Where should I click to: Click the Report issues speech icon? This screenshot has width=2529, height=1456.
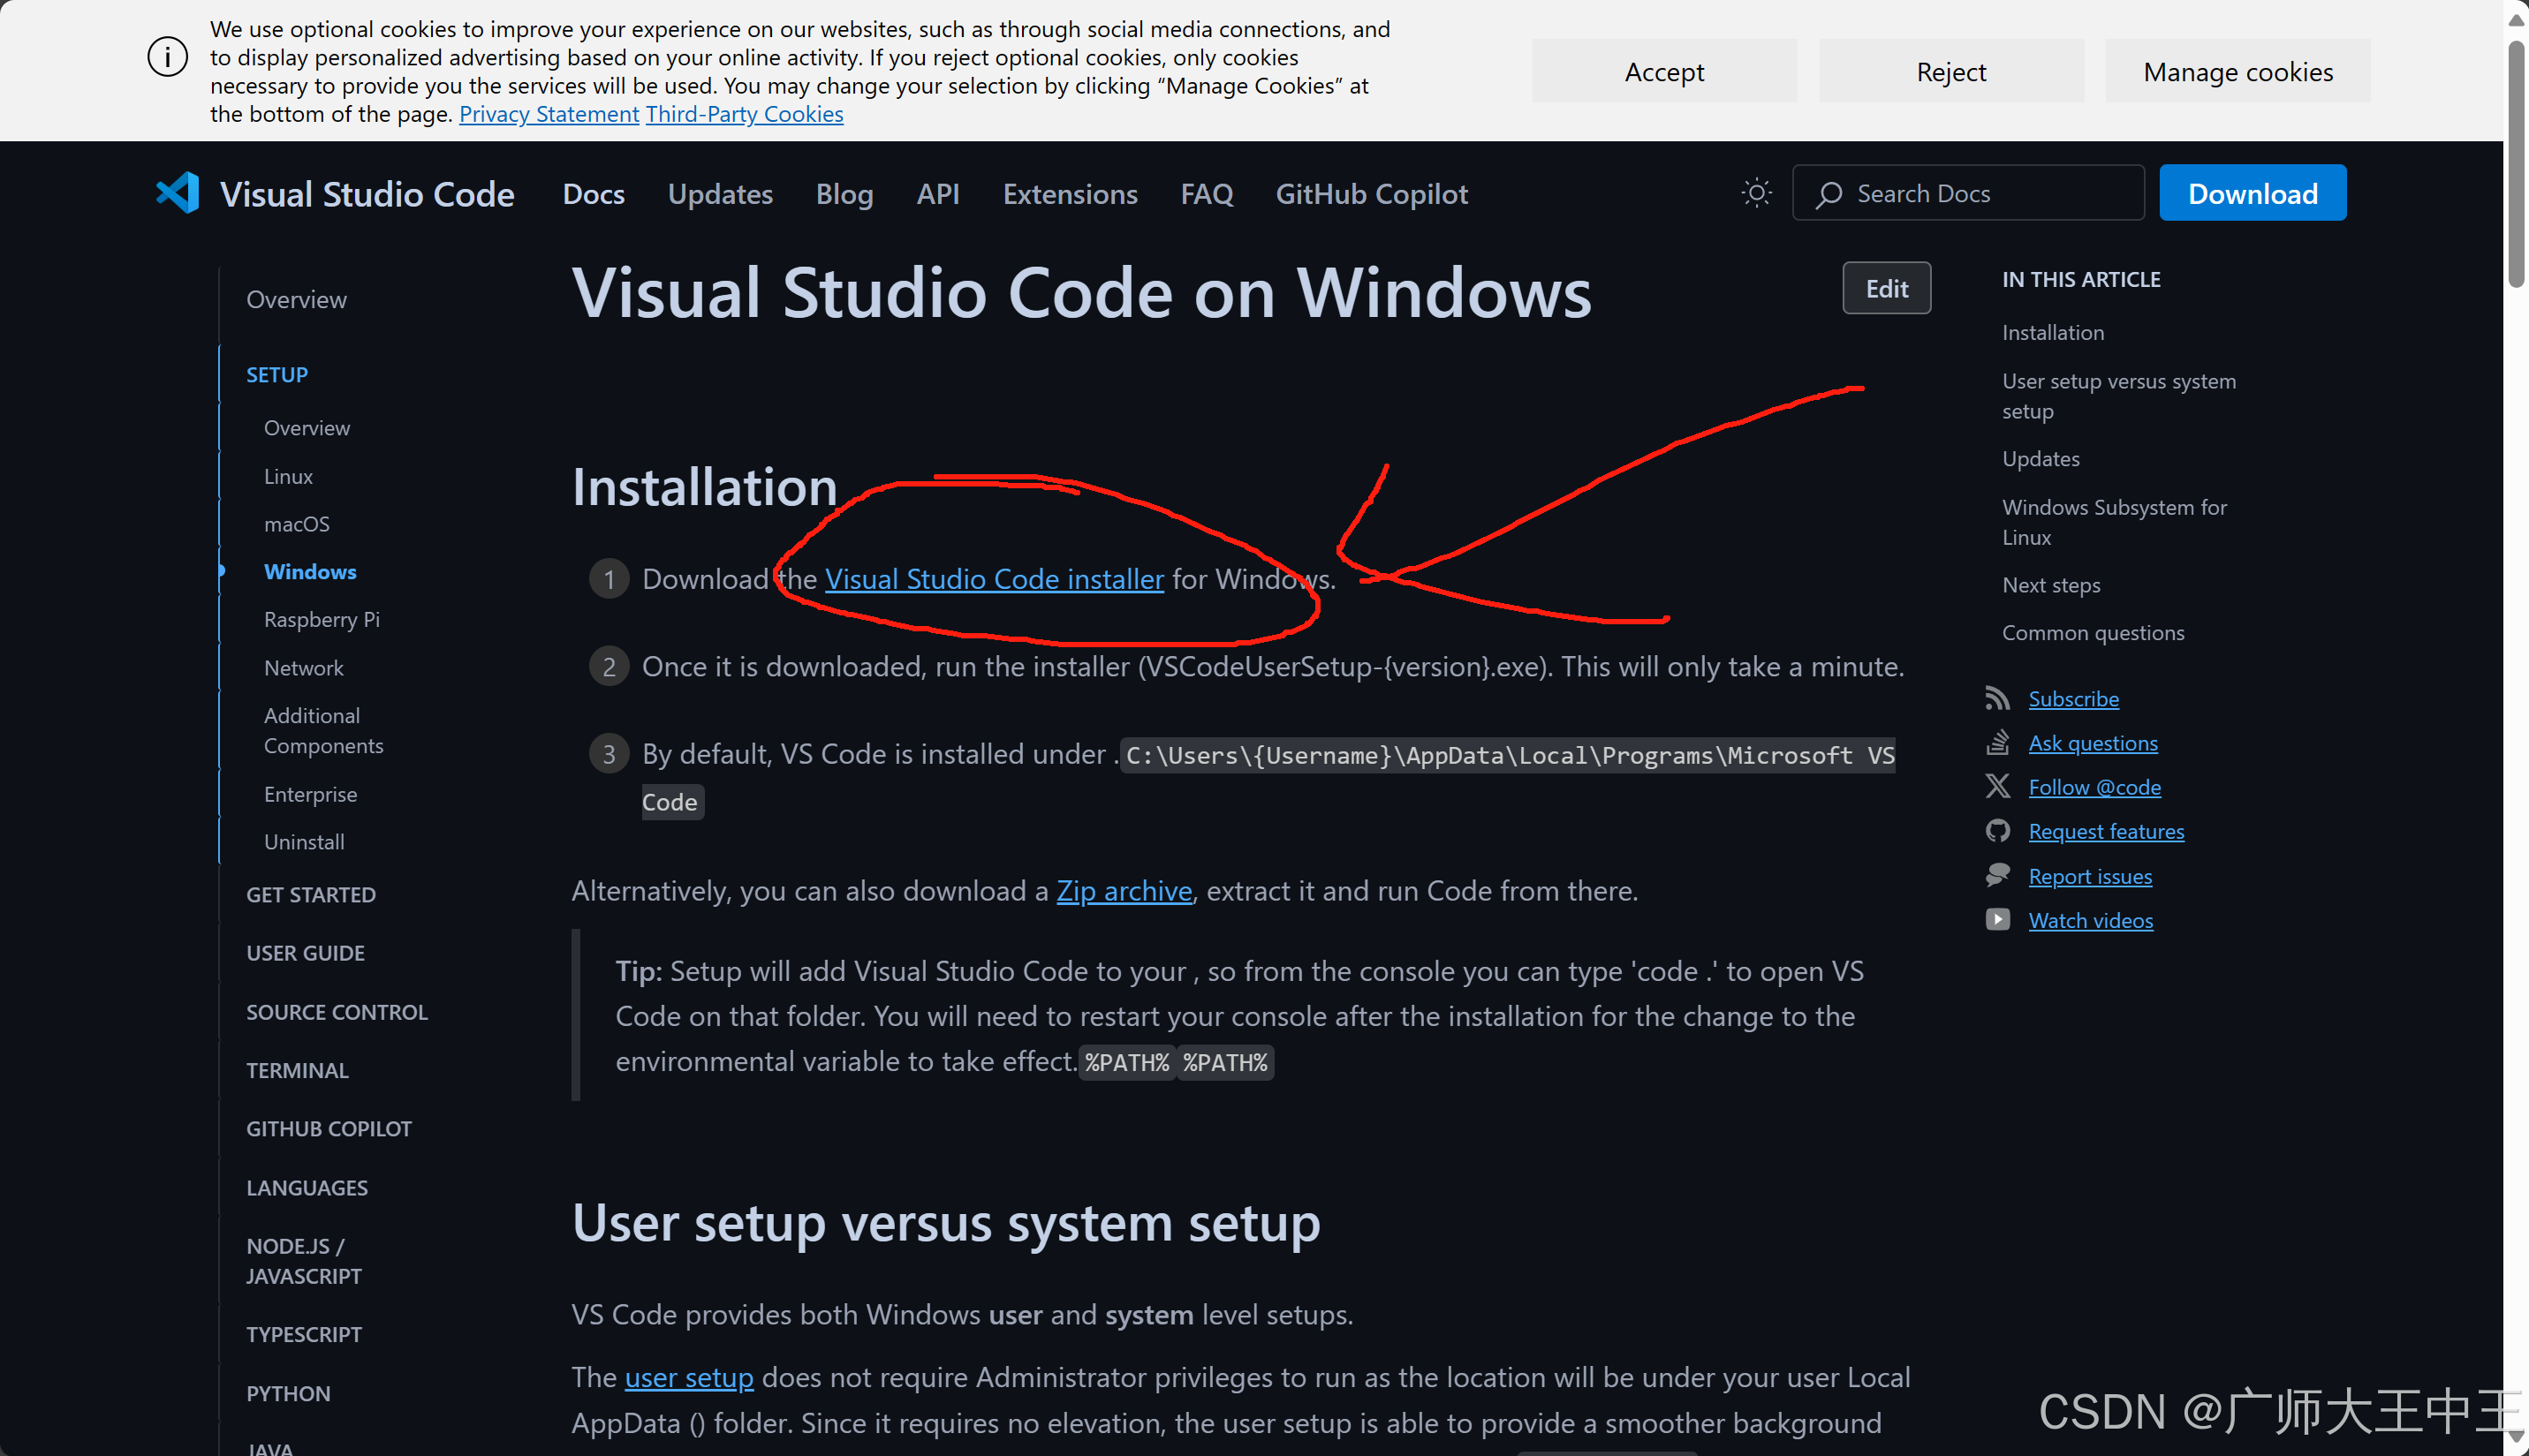[1997, 875]
